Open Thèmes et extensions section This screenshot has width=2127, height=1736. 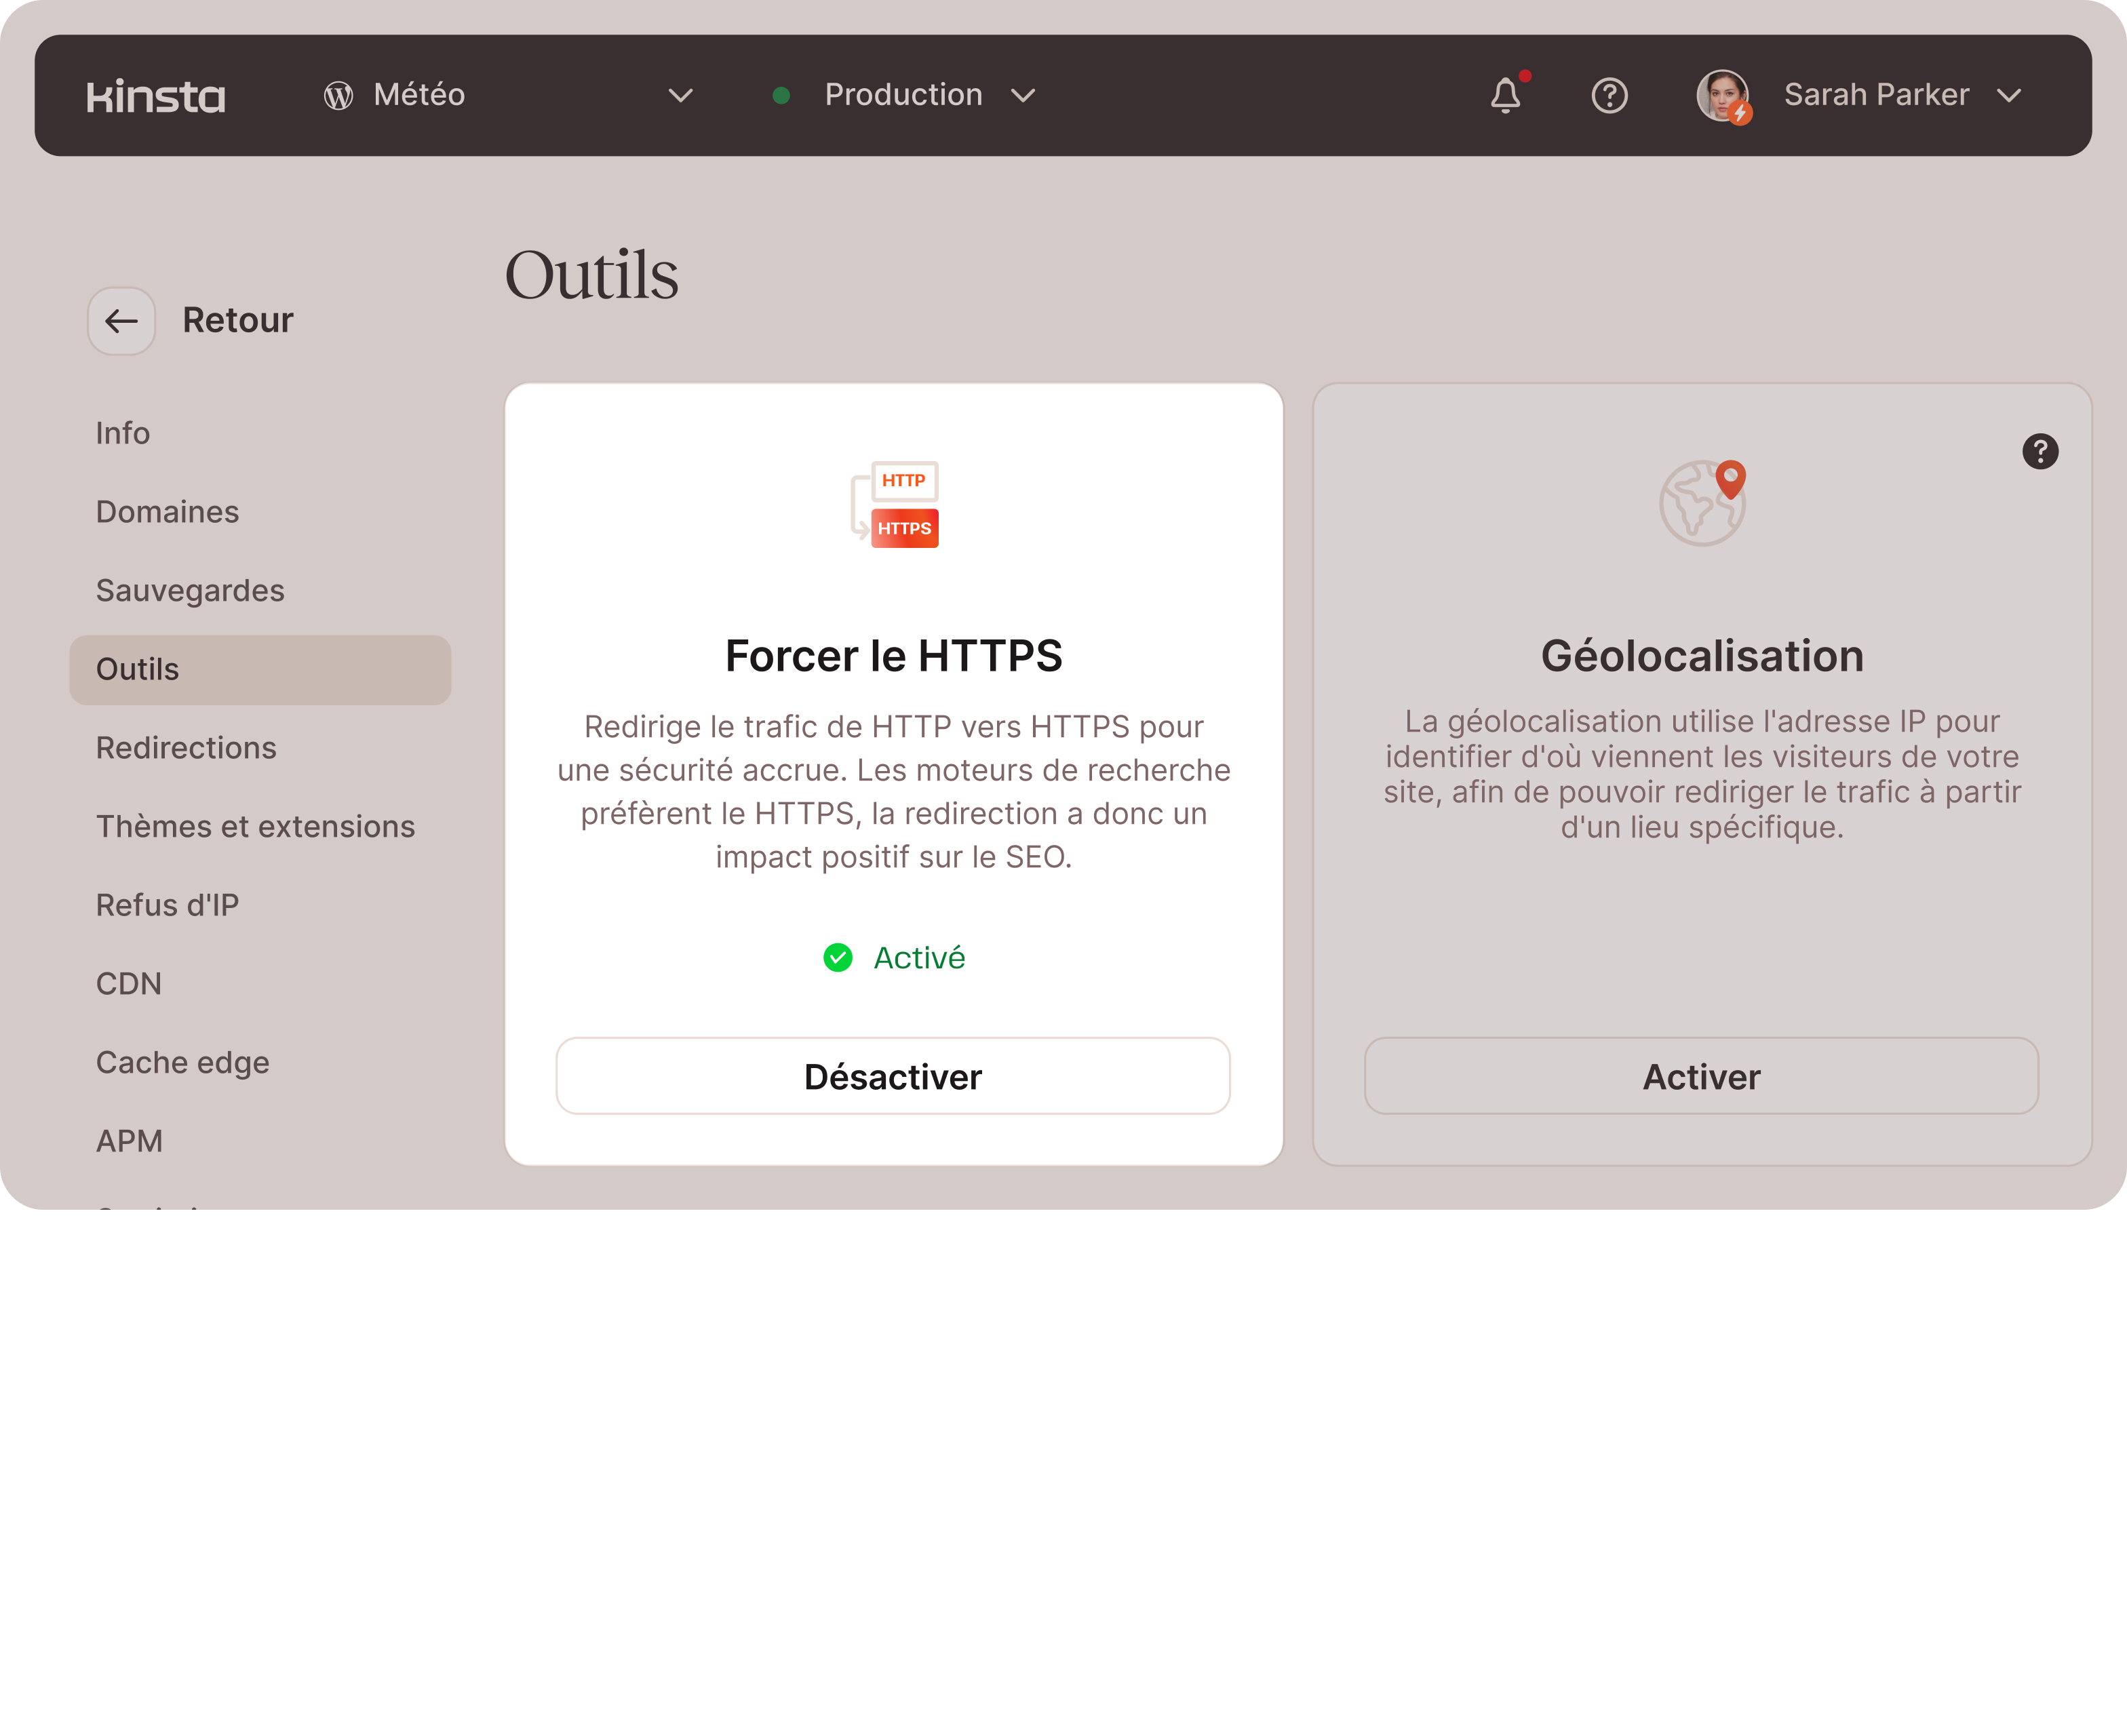(255, 827)
